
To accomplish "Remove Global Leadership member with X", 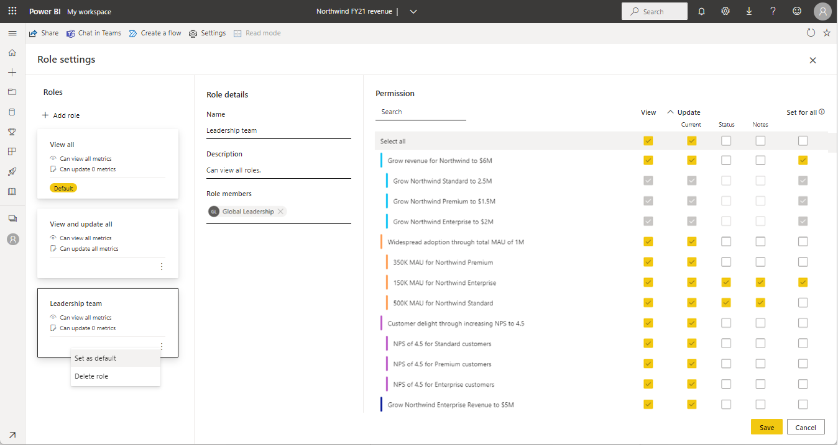I will 281,212.
